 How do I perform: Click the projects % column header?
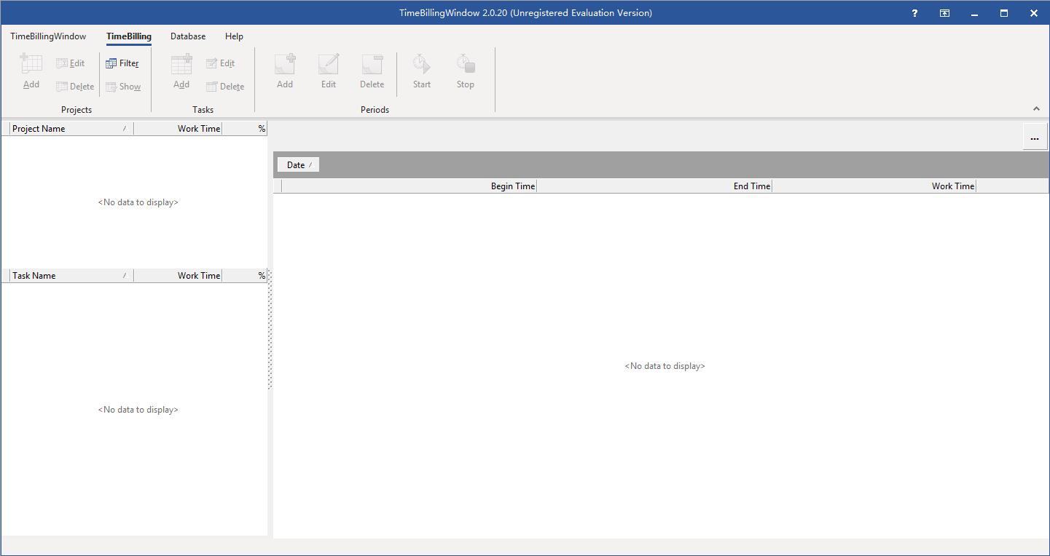tap(245, 129)
